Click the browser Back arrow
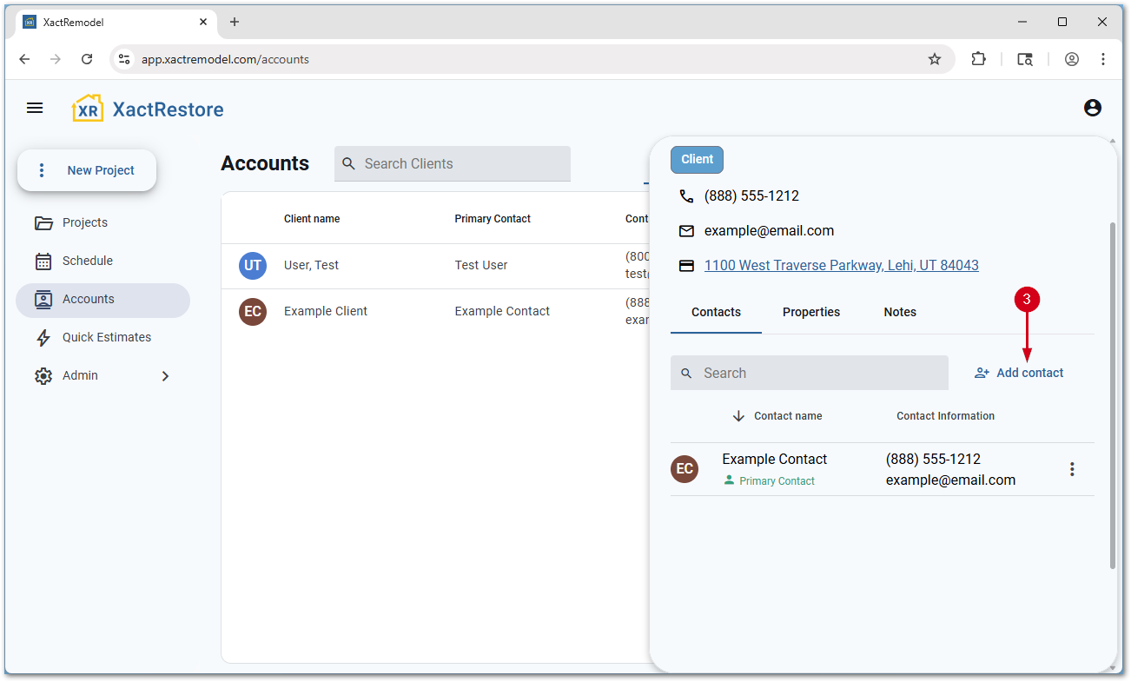Image resolution: width=1131 pixels, height=682 pixels. pyautogui.click(x=24, y=59)
